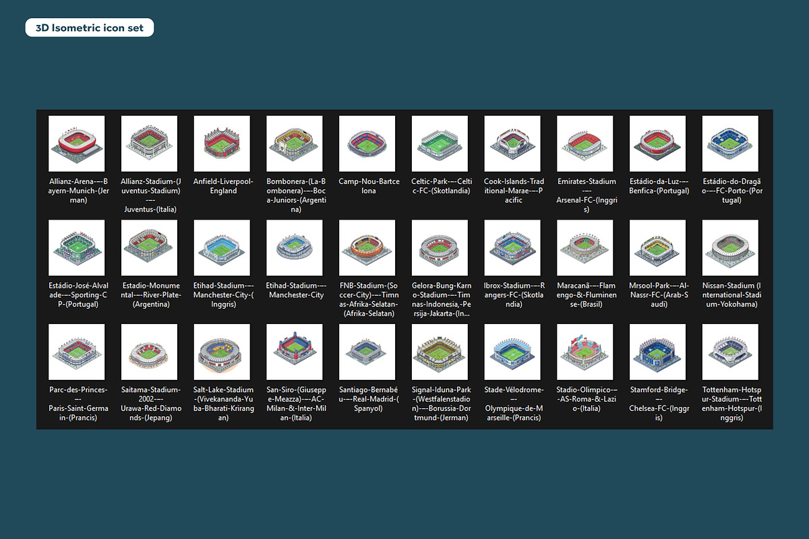Click the Anfield Liverpool England stadium icon
Image resolution: width=809 pixels, height=539 pixels.
pyautogui.click(x=222, y=144)
